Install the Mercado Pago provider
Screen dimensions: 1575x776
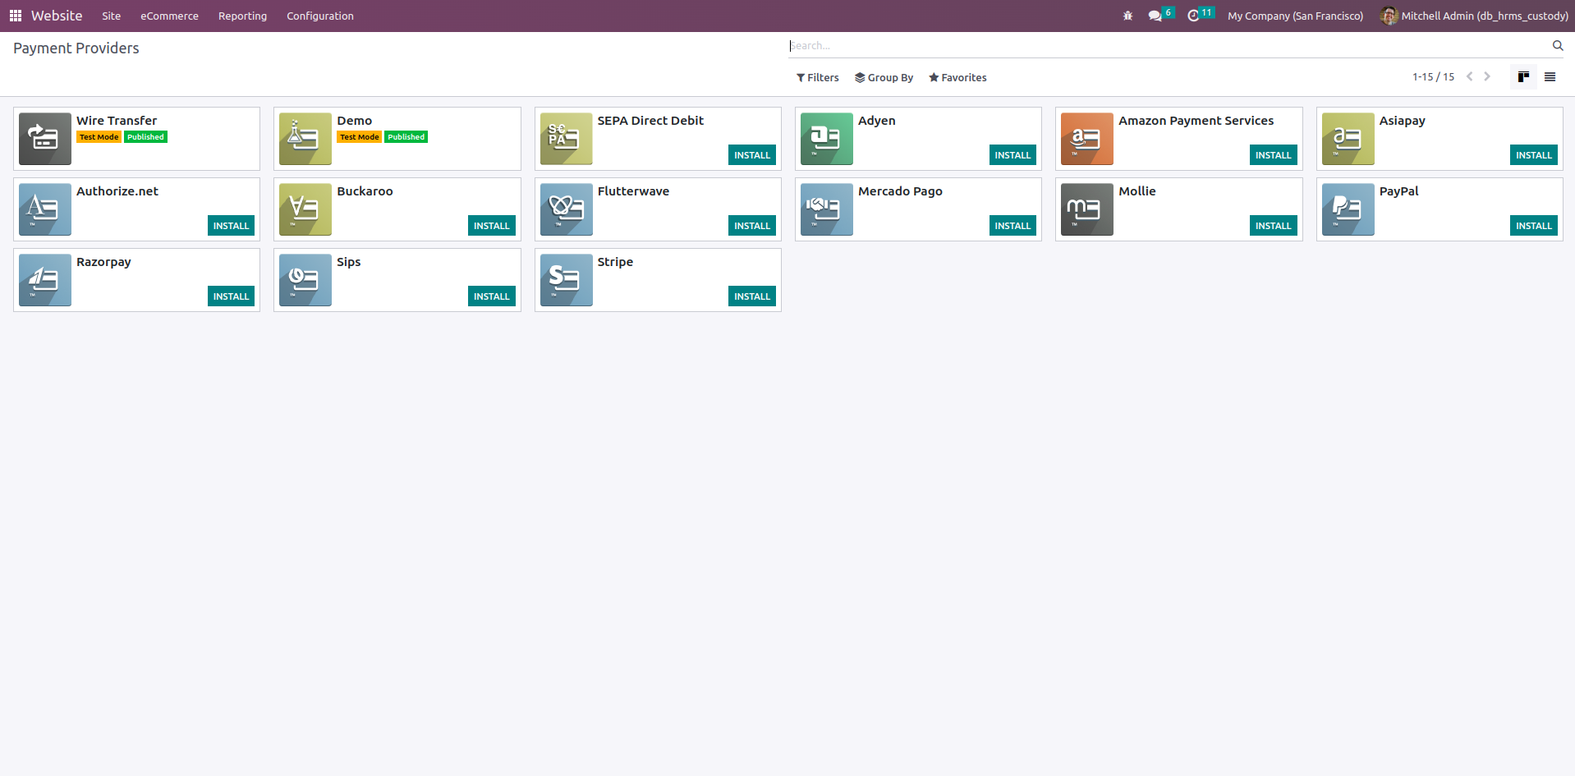[x=1013, y=226]
